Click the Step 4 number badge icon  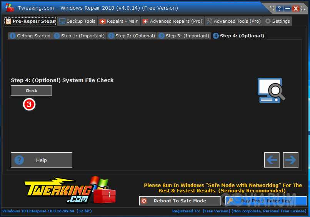tap(215, 36)
